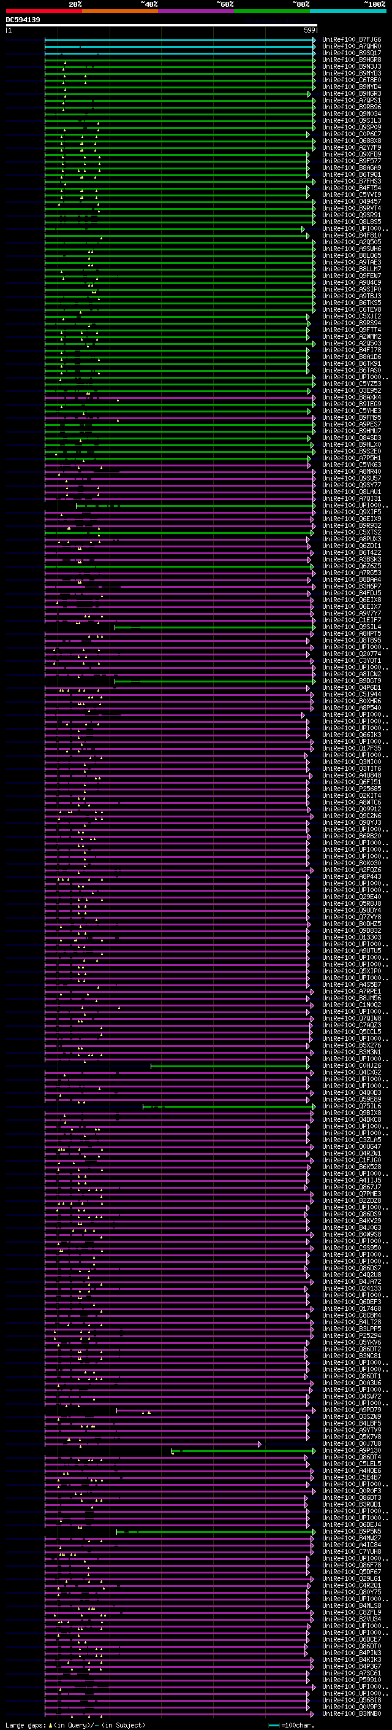Viewport: 392px width, 1730px height.
Task: Open hit UniRef100_B9N3J3
Action: (351, 66)
